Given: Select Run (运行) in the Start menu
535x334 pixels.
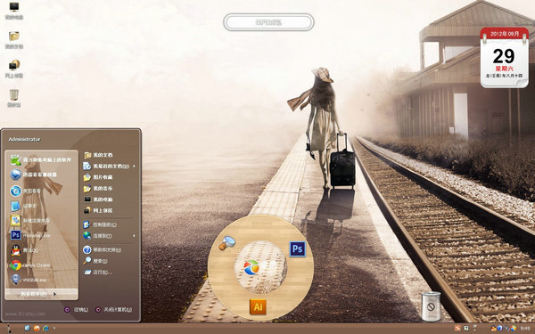Looking at the screenshot, I should pos(98,272).
